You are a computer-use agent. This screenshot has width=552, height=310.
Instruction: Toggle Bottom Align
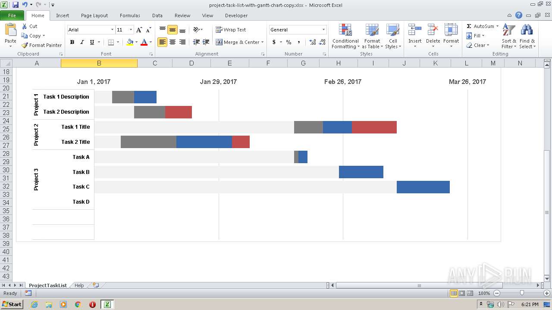[x=182, y=30]
